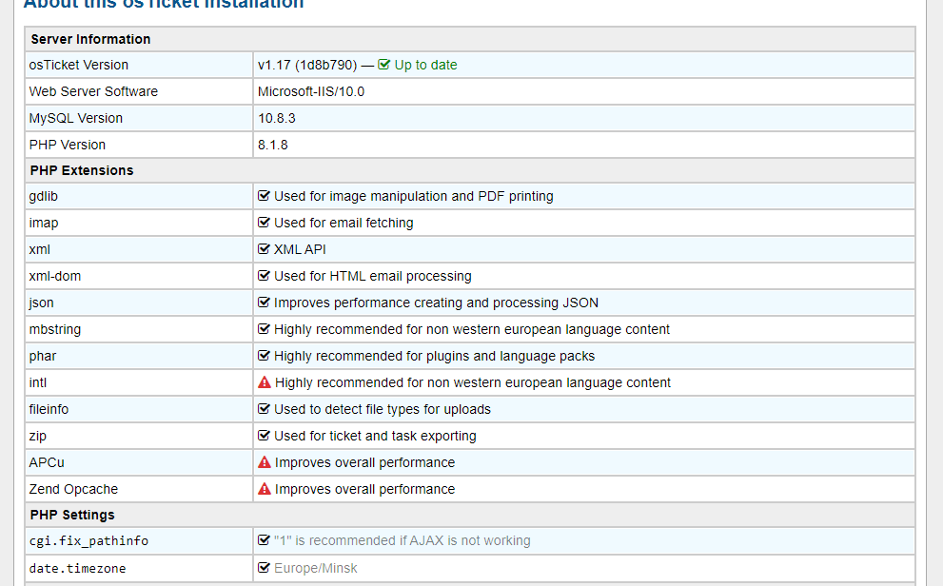Select the MySQL value 10.8.3
The image size is (943, 586).
pyautogui.click(x=277, y=118)
